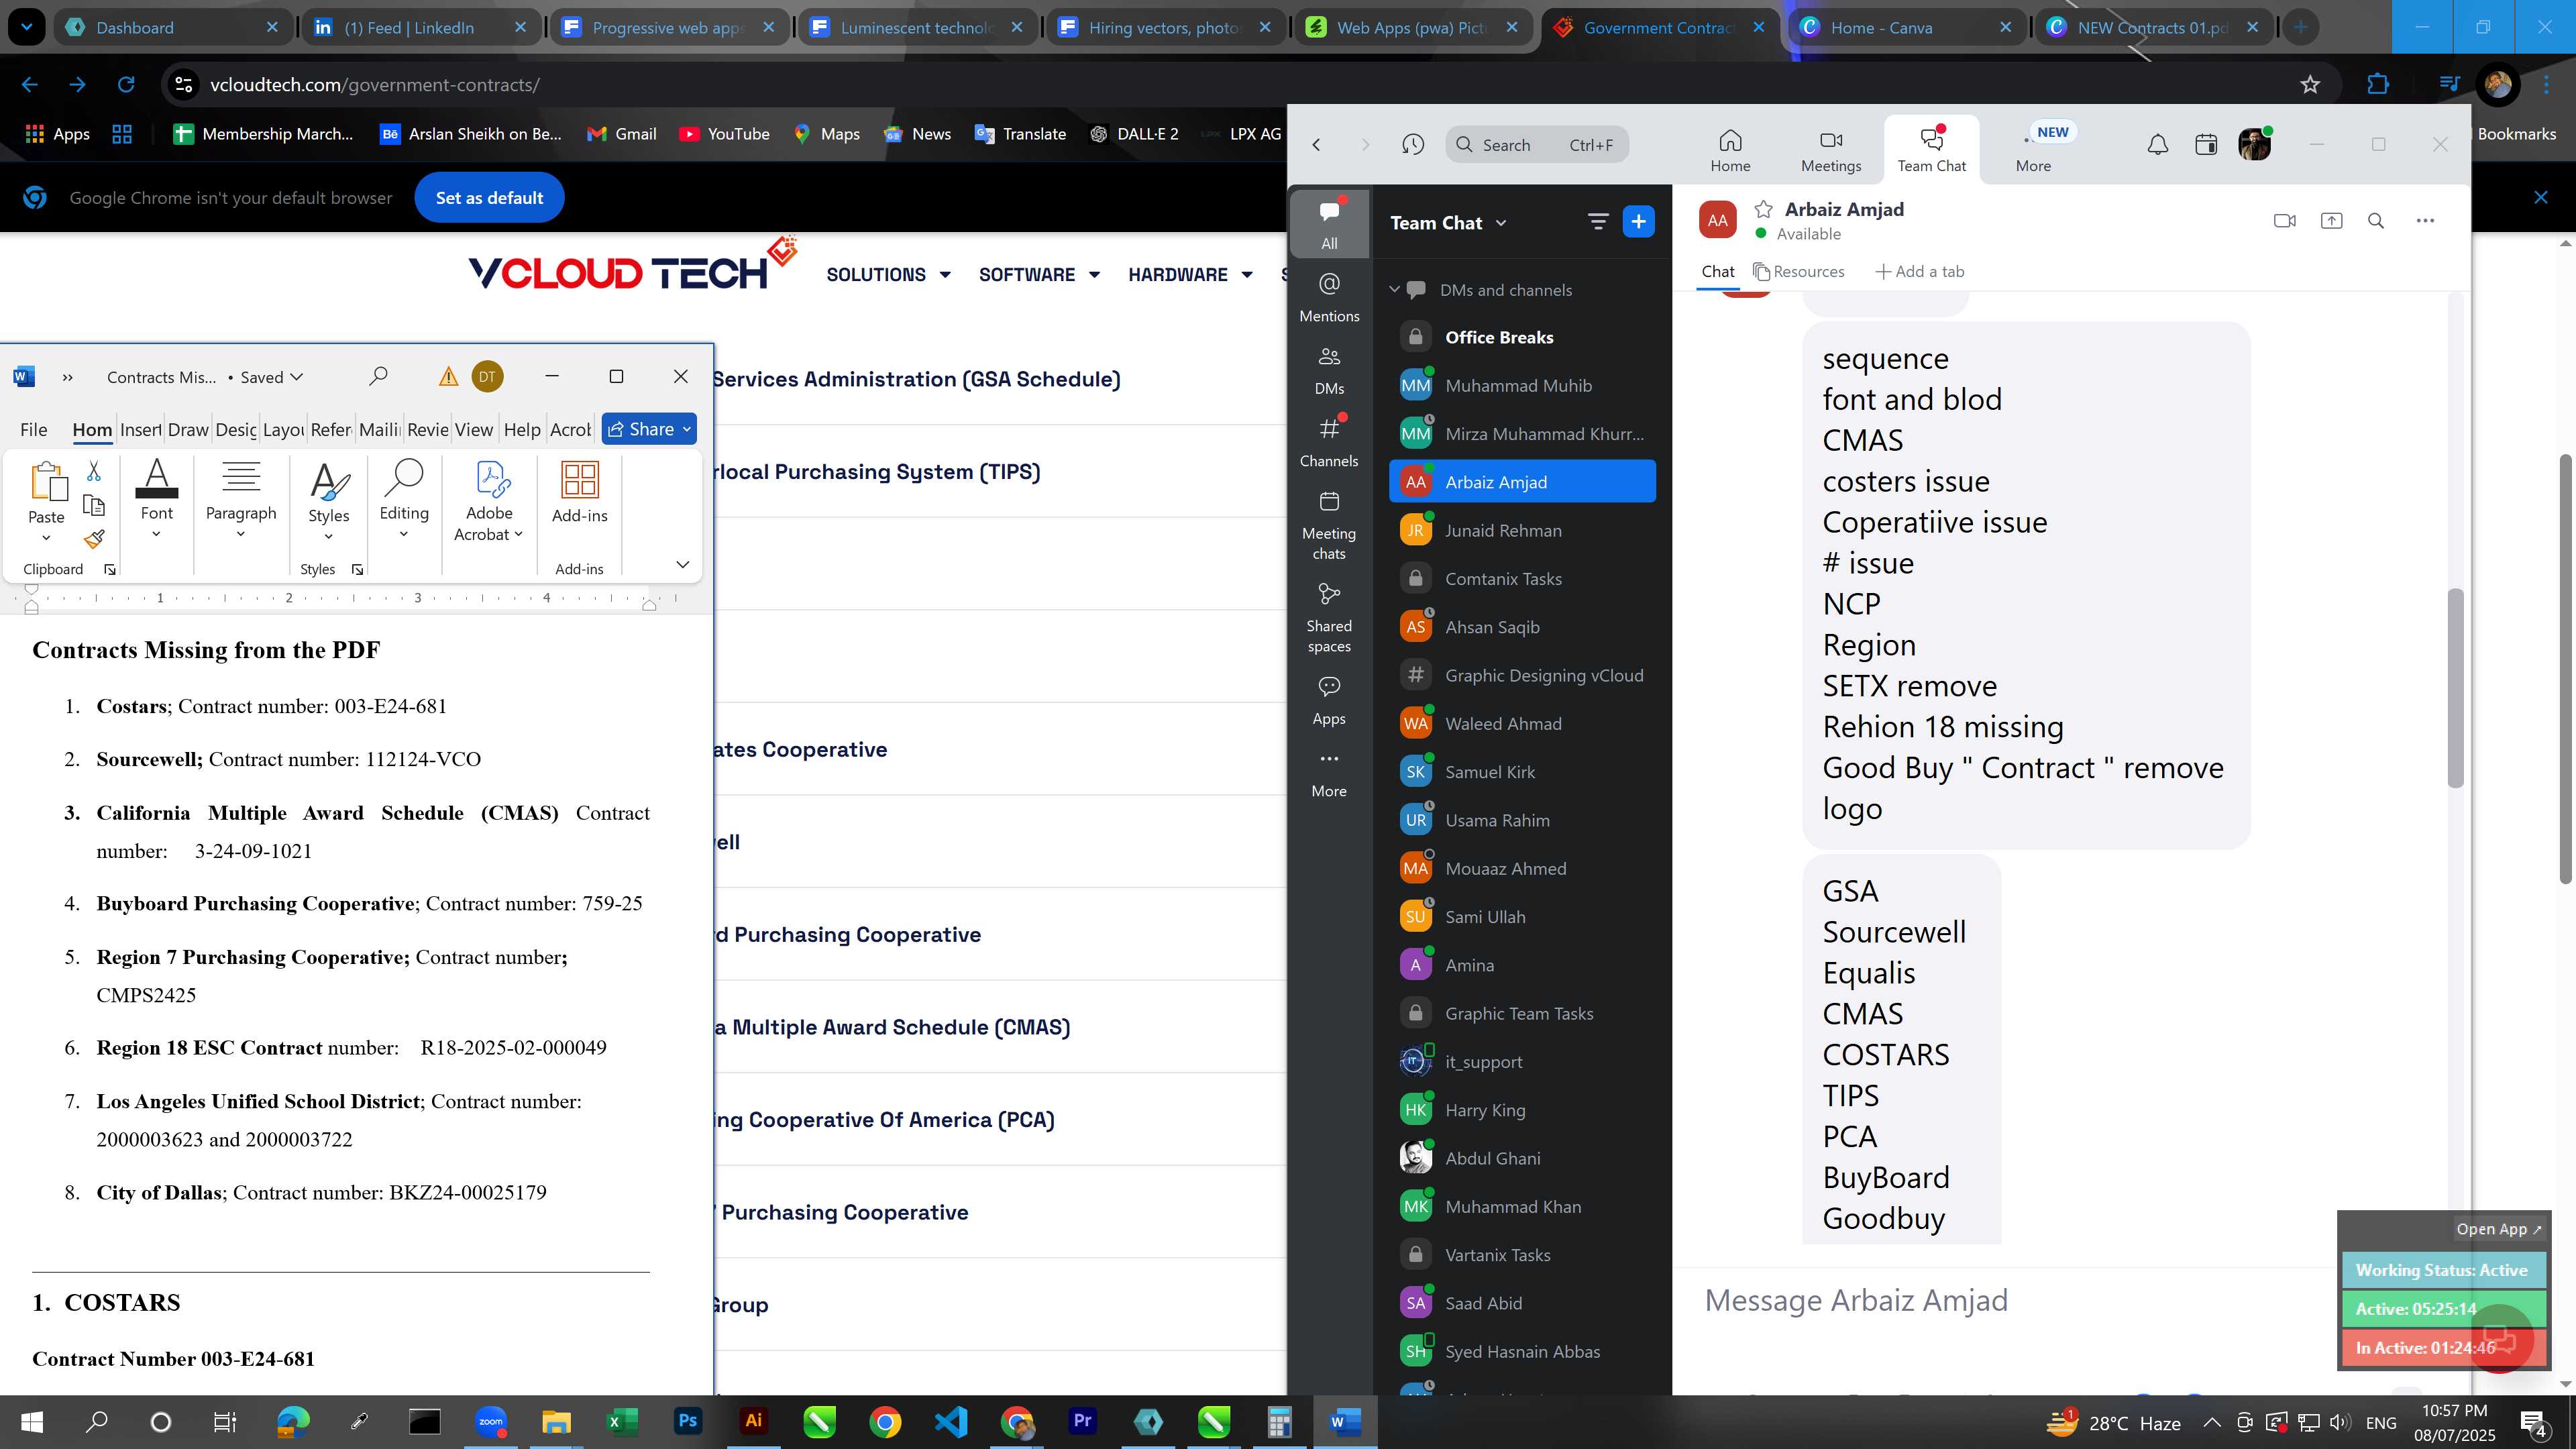Click the Cut scissors icon in Word
Image resolution: width=2576 pixels, height=1449 pixels.
[94, 470]
